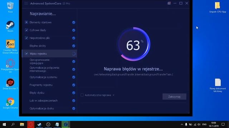Select the Optymalizacja systemu list item
Screen dimensions: 229x128
[x=49, y=77]
